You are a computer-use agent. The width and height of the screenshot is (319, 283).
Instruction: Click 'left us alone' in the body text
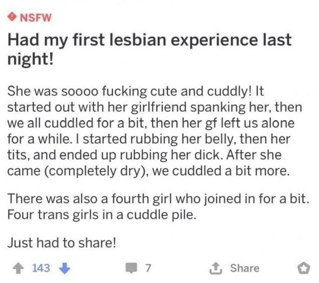tap(258, 123)
